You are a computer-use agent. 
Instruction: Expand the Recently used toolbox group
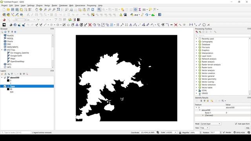[x=196, y=39]
